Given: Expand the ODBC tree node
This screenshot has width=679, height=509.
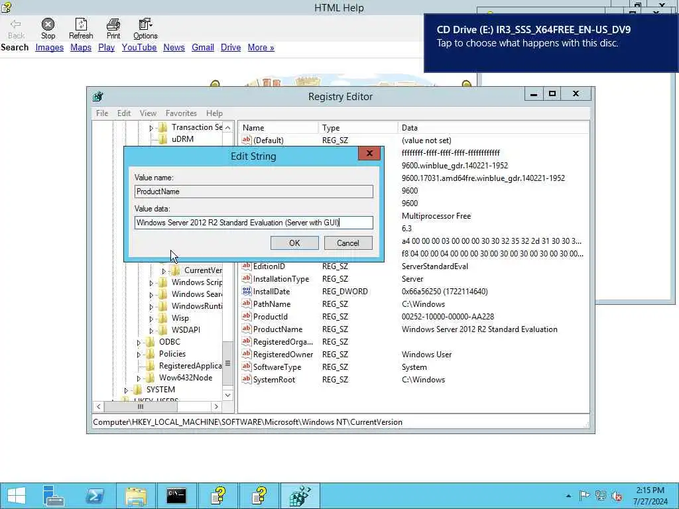Looking at the screenshot, I should (139, 343).
